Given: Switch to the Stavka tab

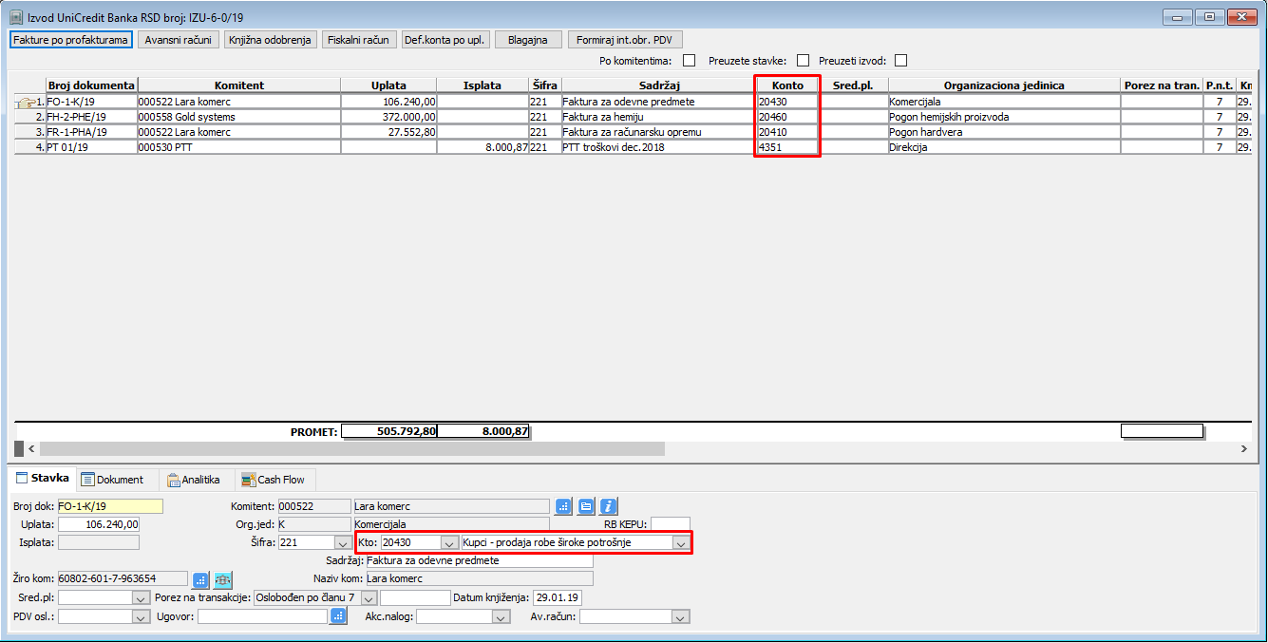Looking at the screenshot, I should click(42, 479).
